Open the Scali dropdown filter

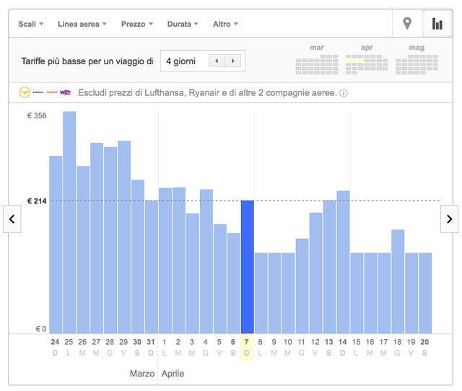[x=31, y=24]
